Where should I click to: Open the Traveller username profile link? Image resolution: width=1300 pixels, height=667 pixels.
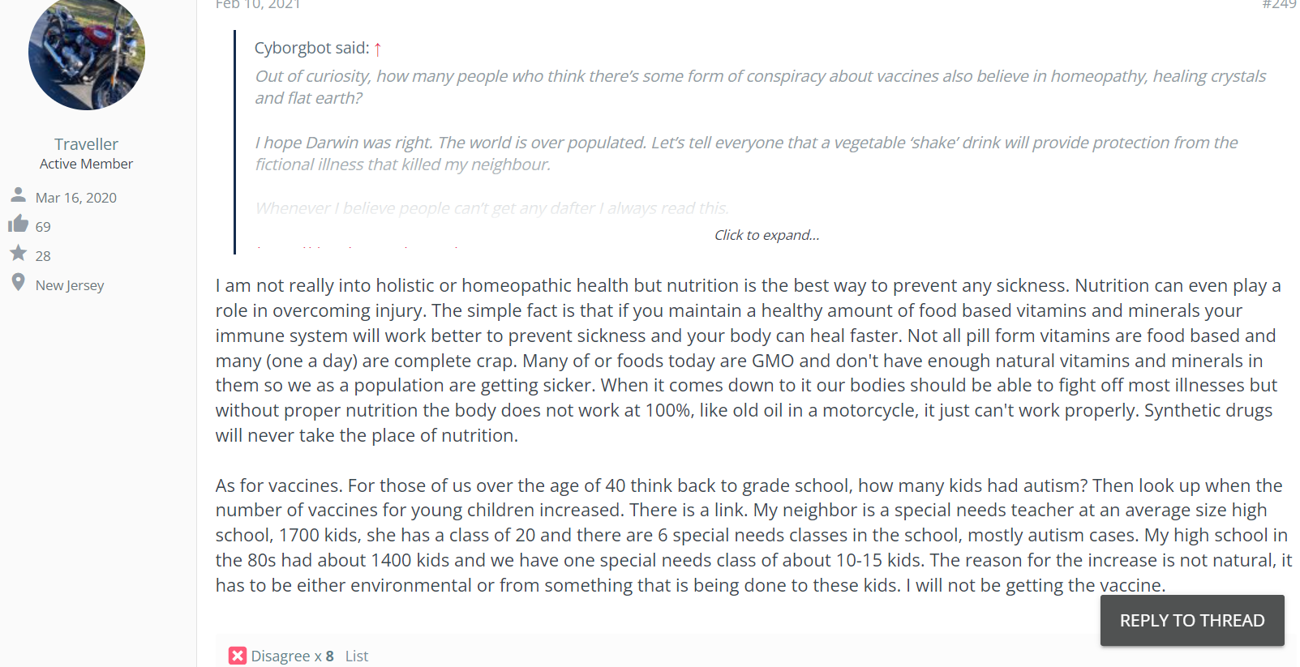[86, 144]
